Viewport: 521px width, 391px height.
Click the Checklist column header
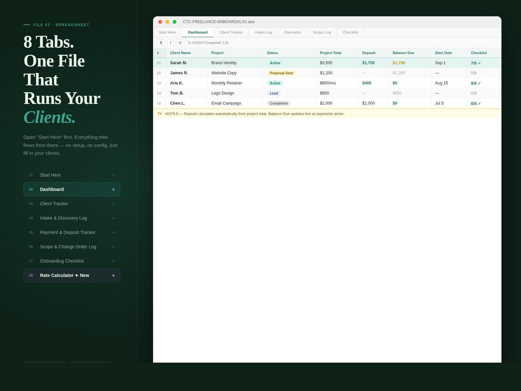(484, 53)
